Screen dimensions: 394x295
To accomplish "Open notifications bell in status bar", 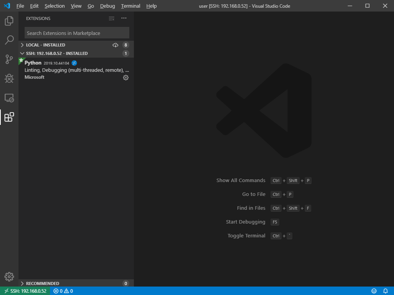I will pyautogui.click(x=386, y=291).
